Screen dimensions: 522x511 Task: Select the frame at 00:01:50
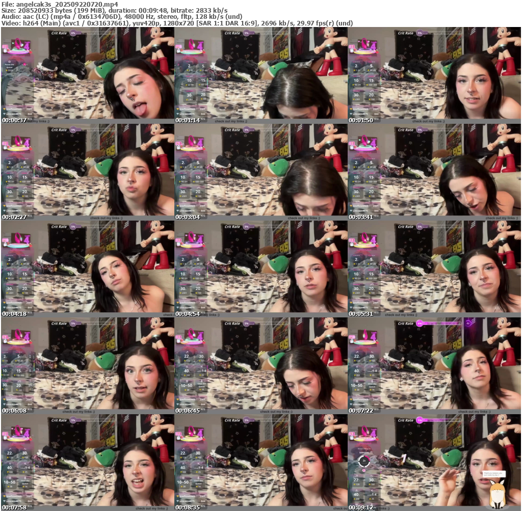point(434,75)
